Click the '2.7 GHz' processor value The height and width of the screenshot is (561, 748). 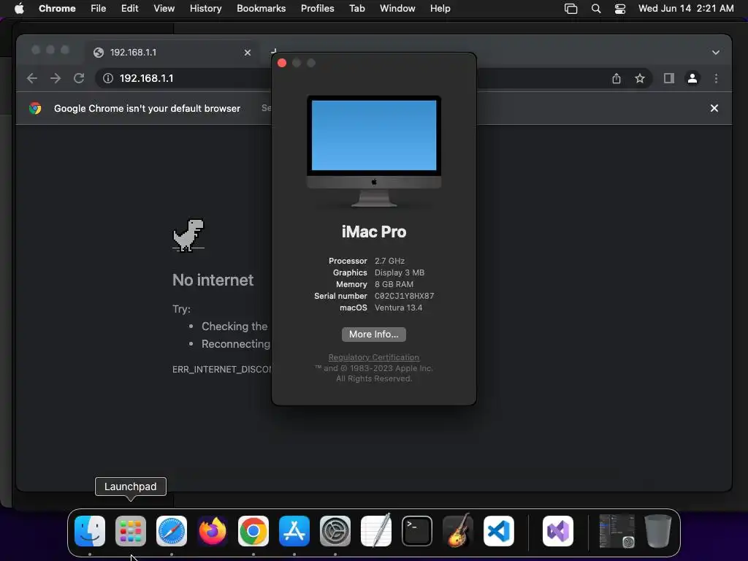pyautogui.click(x=389, y=261)
